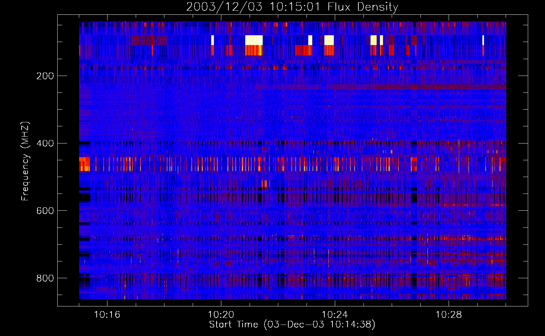Select the 'Frequency (MHZ)' y-axis label
545x336 pixels.
(x=25, y=161)
